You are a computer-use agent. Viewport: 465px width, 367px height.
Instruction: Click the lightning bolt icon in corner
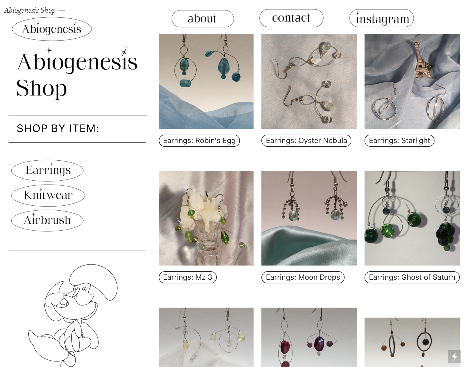454,356
